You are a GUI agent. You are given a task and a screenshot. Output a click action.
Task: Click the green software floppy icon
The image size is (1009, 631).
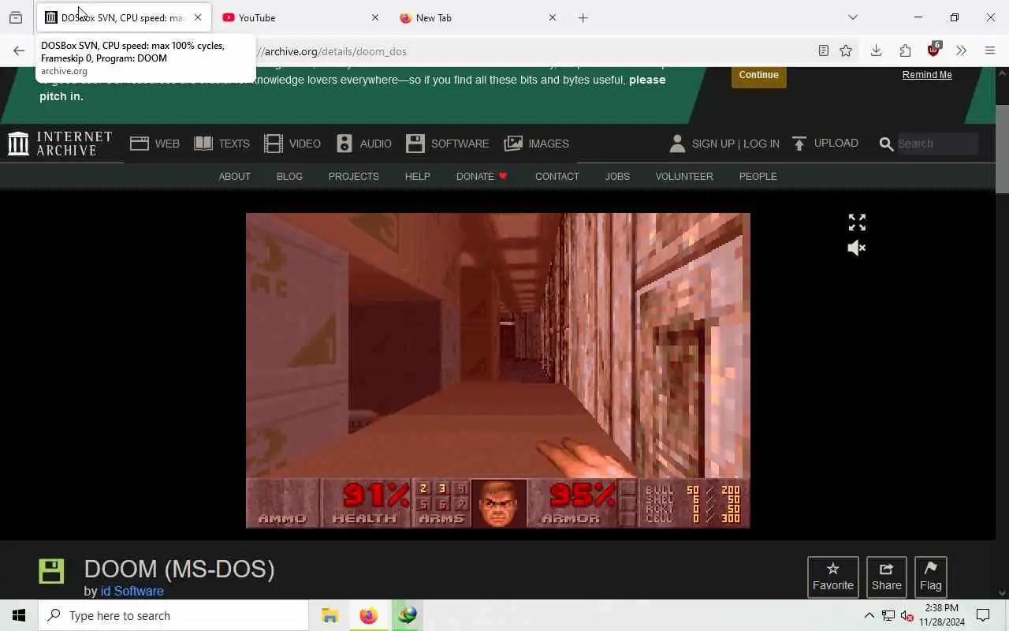click(x=51, y=571)
